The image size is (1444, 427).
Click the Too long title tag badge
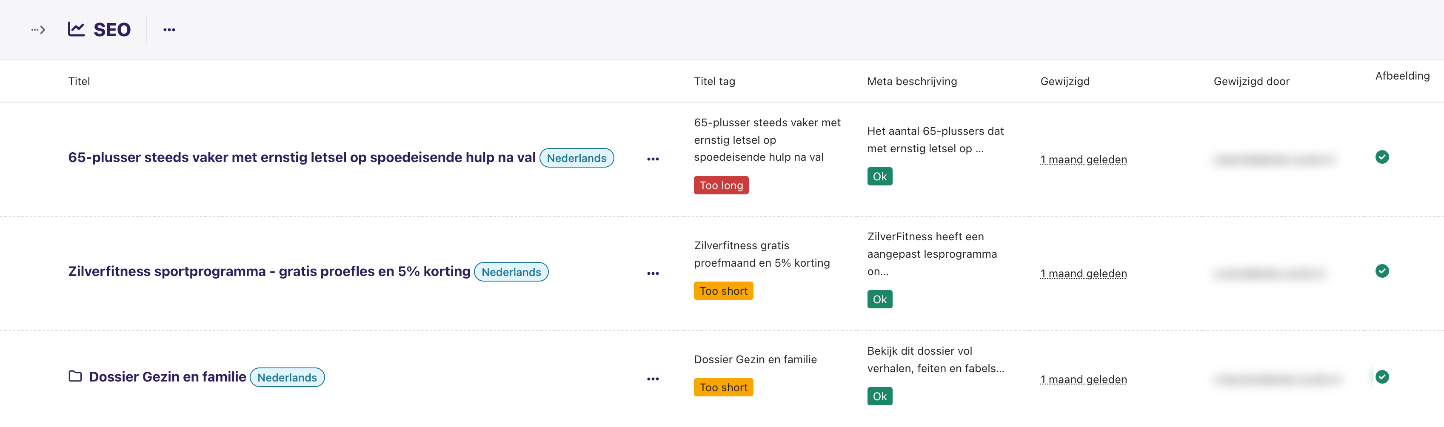point(721,185)
